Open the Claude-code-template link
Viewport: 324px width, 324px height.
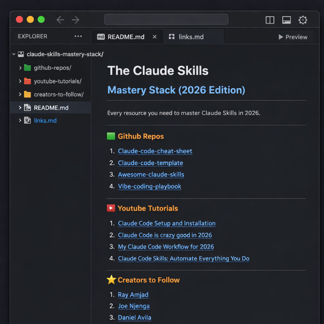pyautogui.click(x=150, y=163)
